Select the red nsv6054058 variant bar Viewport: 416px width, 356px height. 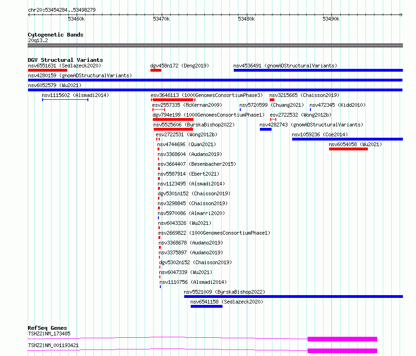coord(348,149)
